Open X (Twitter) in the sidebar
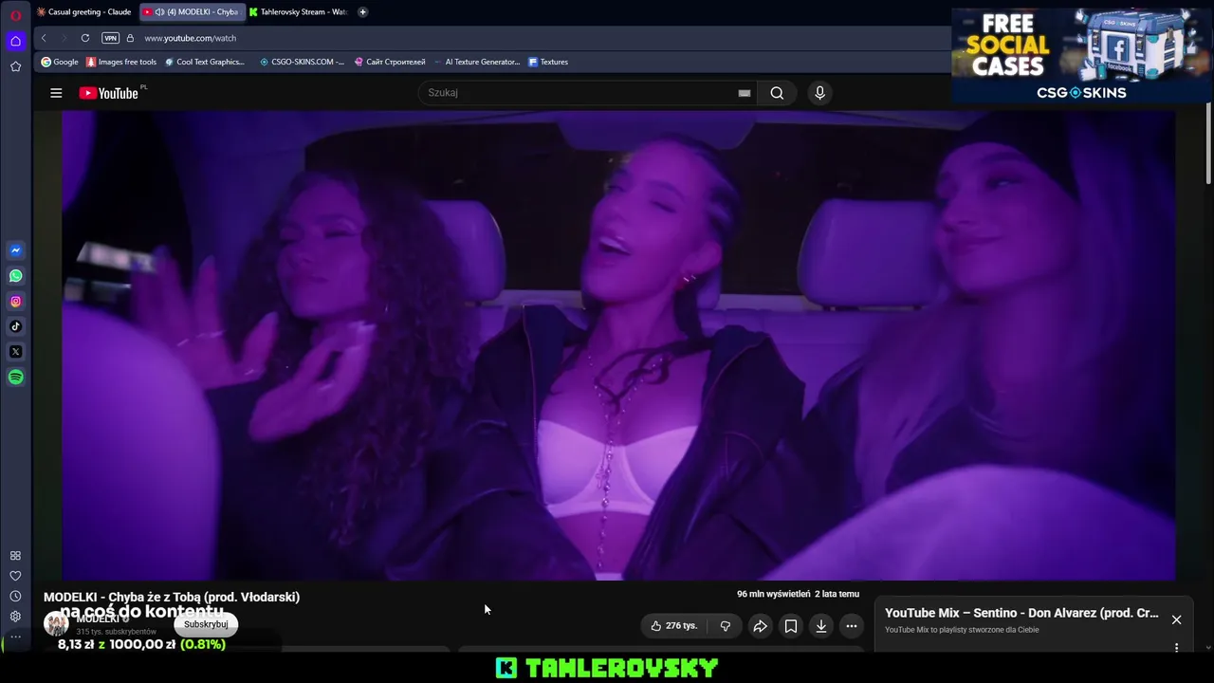The width and height of the screenshot is (1214, 683). tap(15, 352)
